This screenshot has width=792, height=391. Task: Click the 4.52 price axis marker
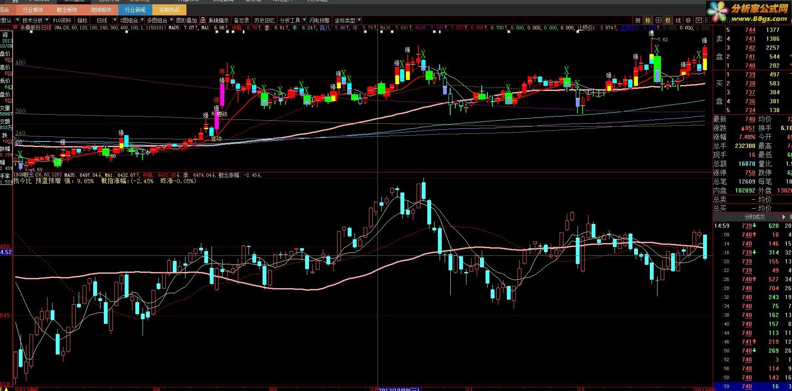pos(6,252)
